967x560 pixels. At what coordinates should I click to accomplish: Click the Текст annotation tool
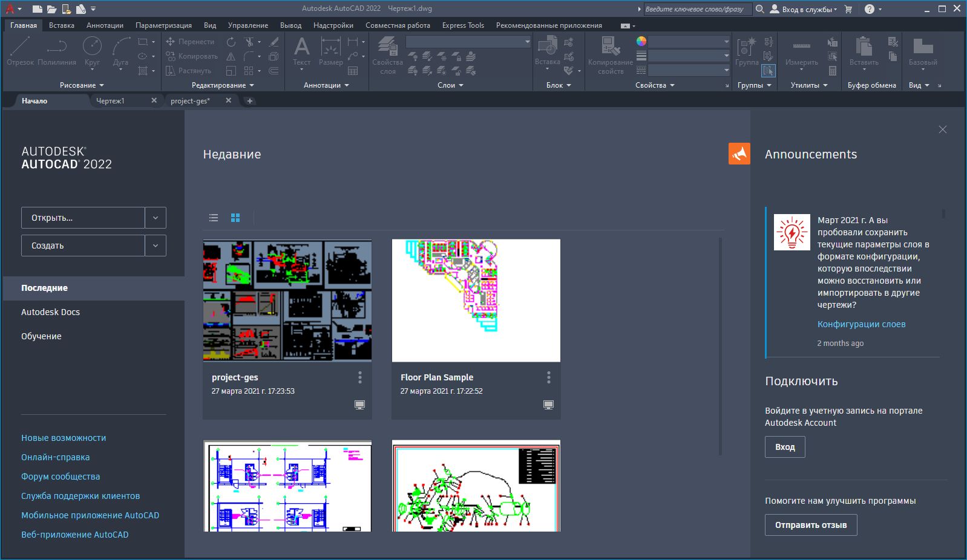pyautogui.click(x=301, y=51)
